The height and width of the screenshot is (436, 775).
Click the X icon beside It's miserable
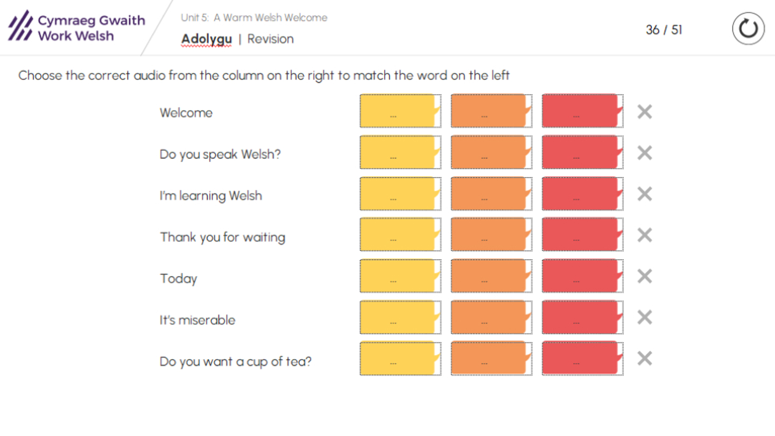tap(644, 318)
